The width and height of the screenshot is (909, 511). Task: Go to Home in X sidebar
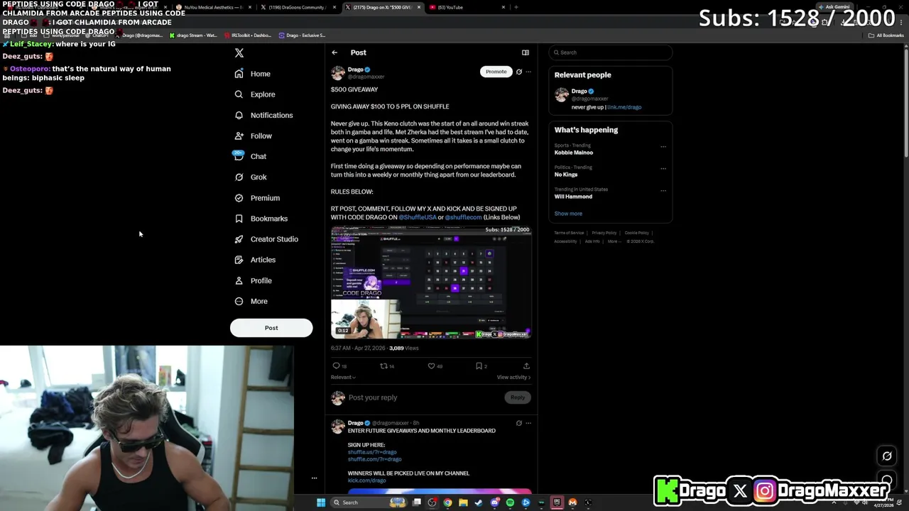tap(253, 74)
